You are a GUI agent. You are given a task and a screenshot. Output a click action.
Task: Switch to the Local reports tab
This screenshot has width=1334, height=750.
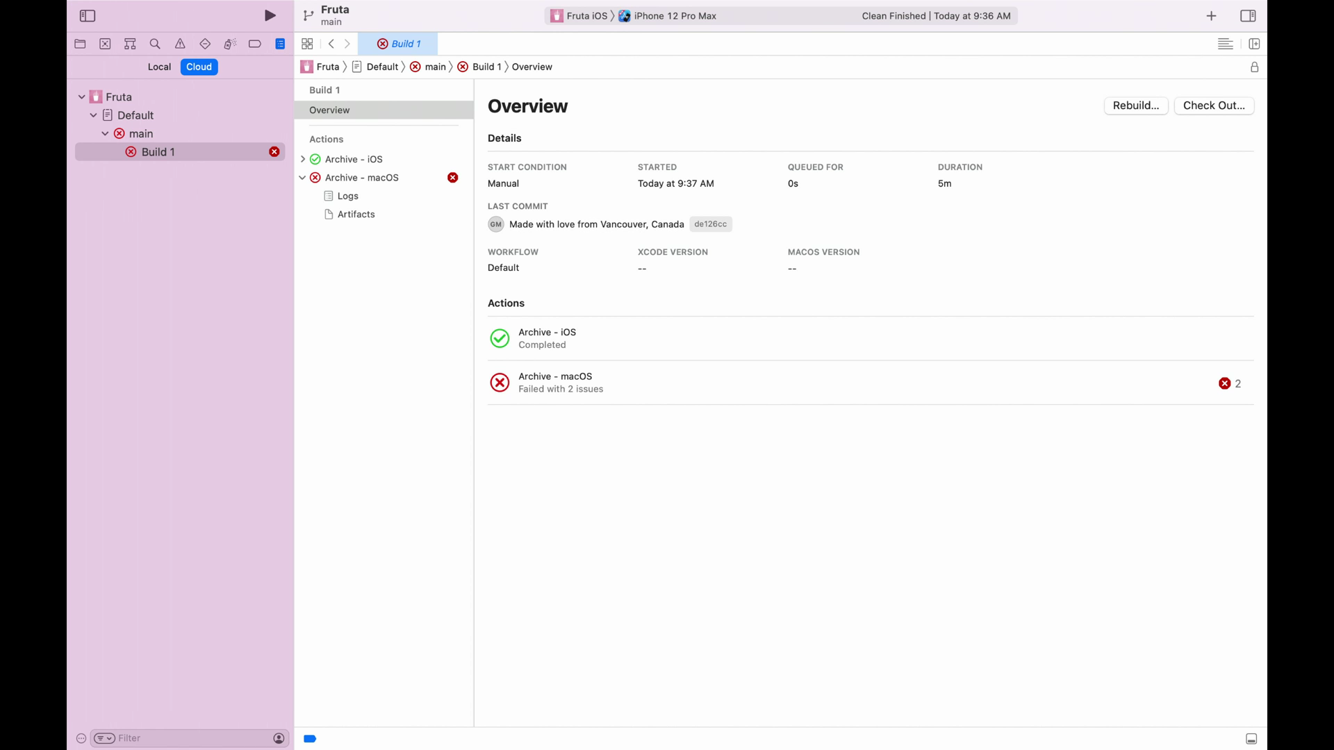pyautogui.click(x=159, y=67)
